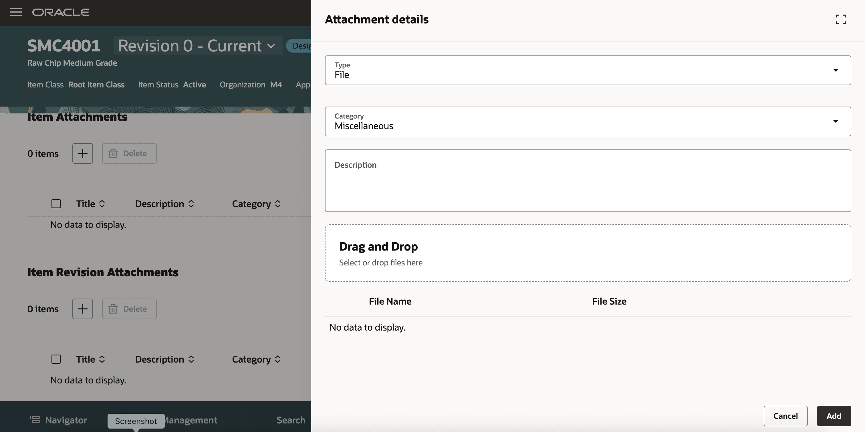This screenshot has width=865, height=432.
Task: Sort Item Attachments by Title column arrows
Action: [102, 204]
